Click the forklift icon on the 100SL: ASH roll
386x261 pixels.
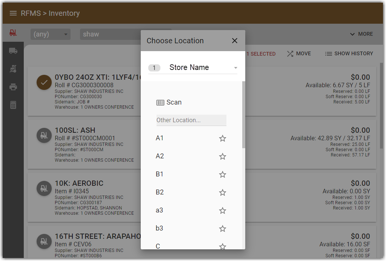44,135
